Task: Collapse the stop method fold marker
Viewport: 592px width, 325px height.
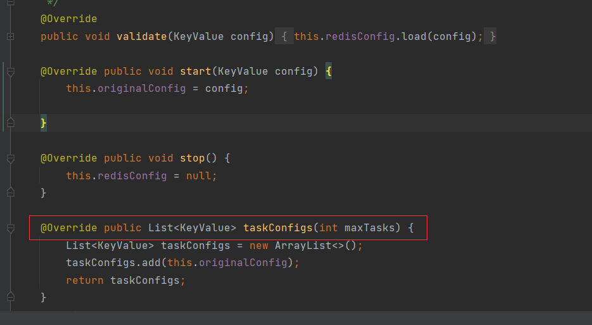Action: (x=11, y=159)
